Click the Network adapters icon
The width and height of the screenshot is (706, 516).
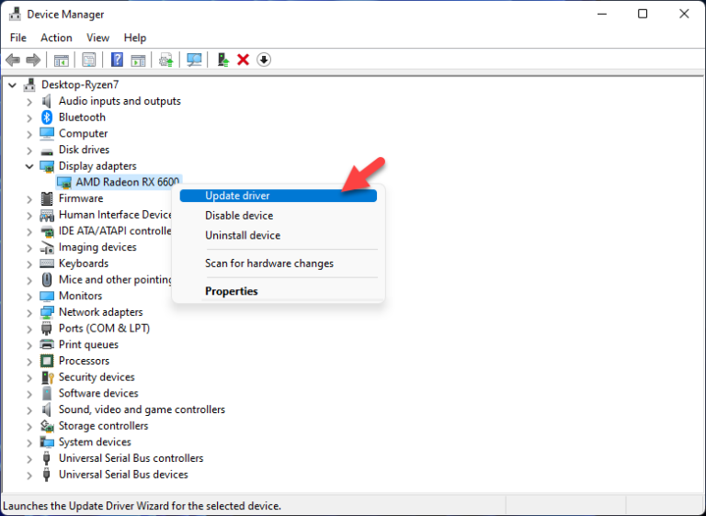[x=47, y=312]
